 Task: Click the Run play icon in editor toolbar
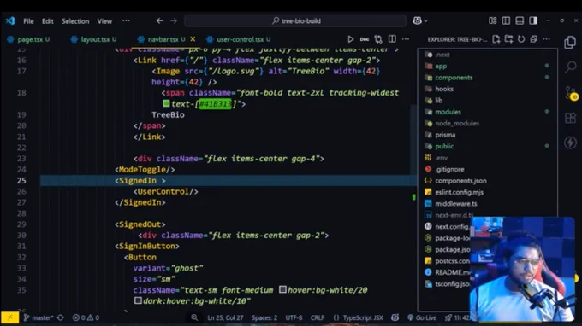[350, 39]
